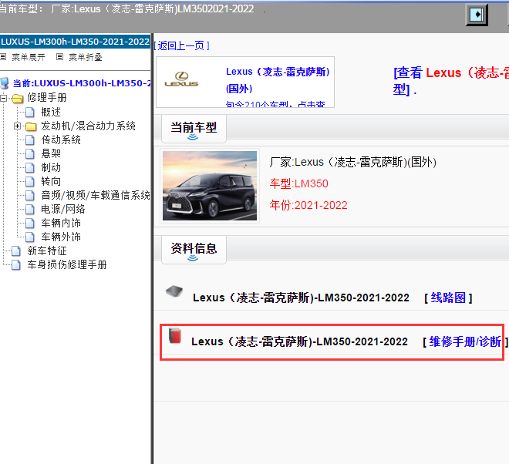Open the 音频/视频/车载通信系统 tree item
509x464 pixels.
coord(96,195)
